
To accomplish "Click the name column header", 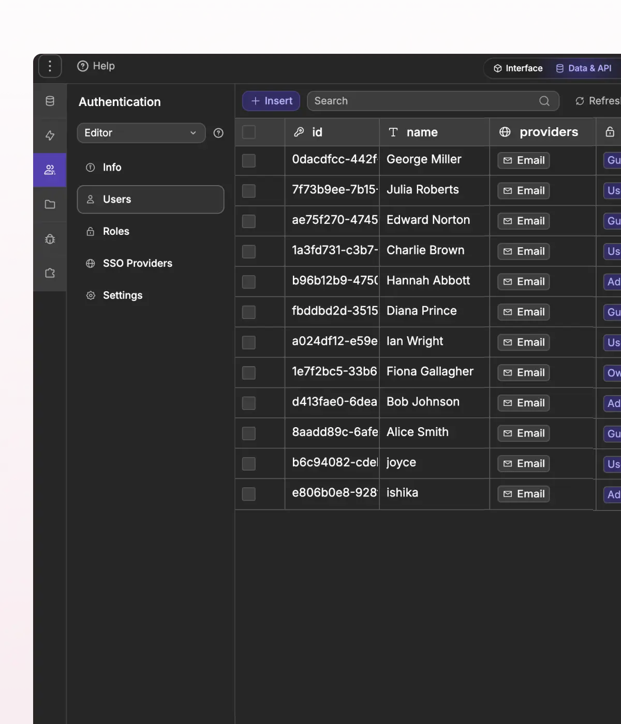I will 435,132.
